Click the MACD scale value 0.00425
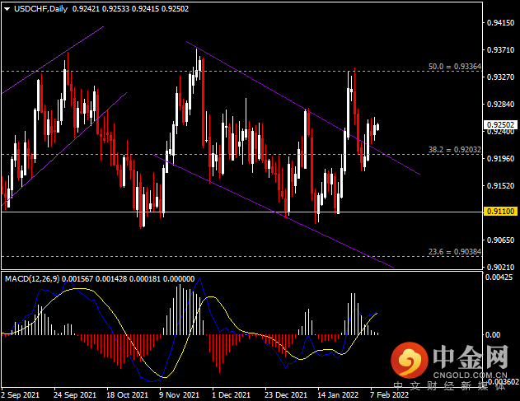520x401 pixels. click(499, 277)
